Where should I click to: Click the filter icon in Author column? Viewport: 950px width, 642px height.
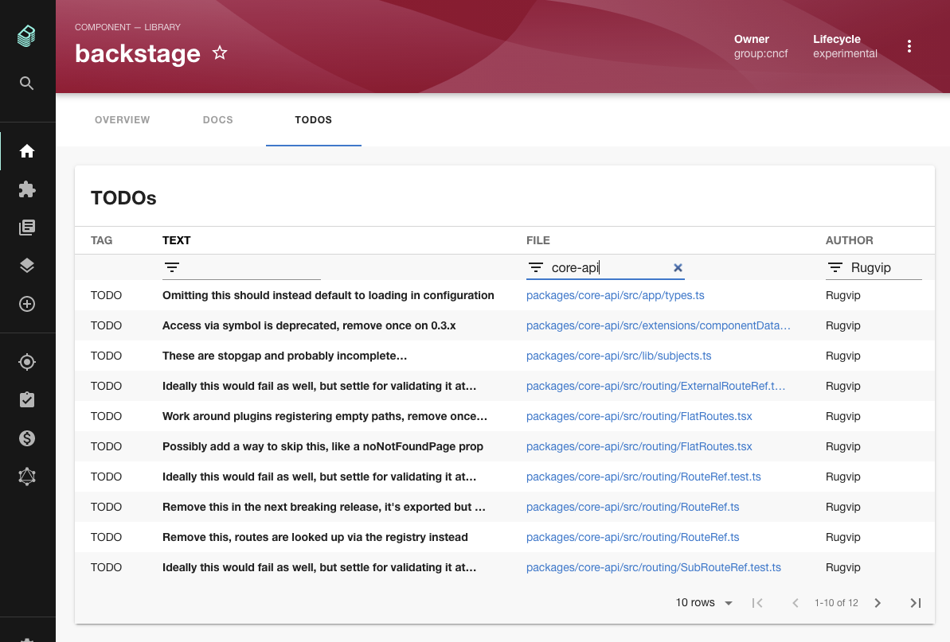click(x=835, y=267)
